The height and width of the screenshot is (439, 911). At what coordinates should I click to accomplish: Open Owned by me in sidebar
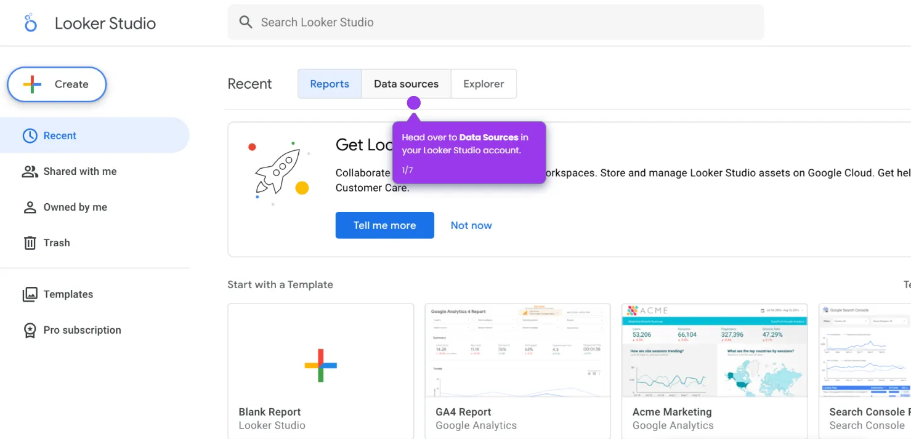click(94, 207)
